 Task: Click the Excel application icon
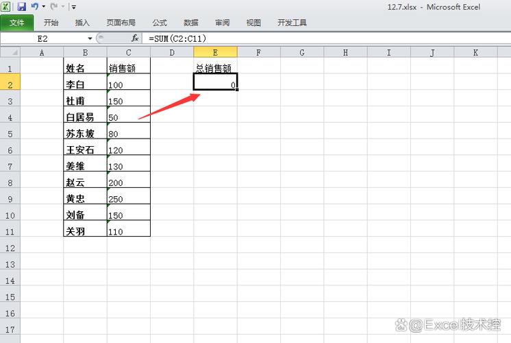pyautogui.click(x=5, y=6)
